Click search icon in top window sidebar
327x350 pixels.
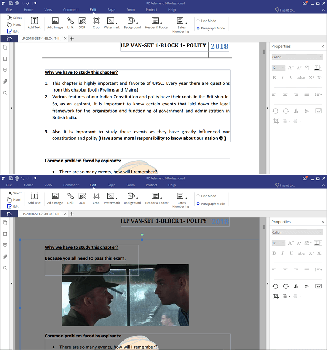click(5, 93)
